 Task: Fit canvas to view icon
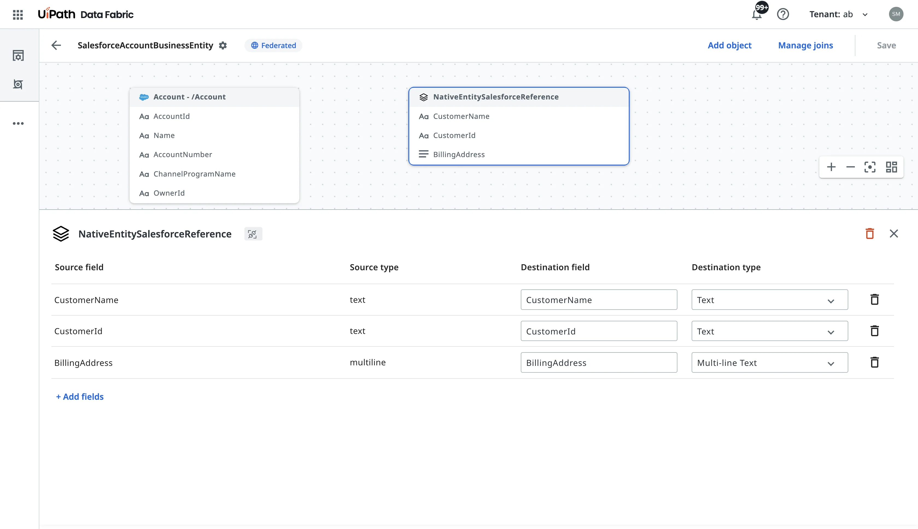[x=870, y=167]
